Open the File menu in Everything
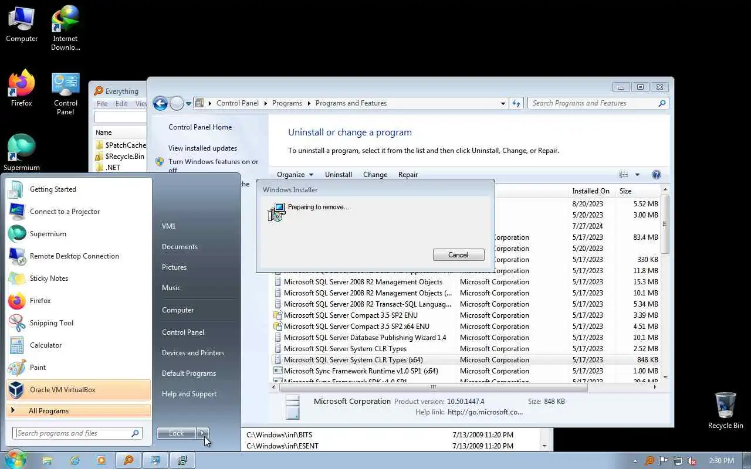This screenshot has height=469, width=751. point(102,104)
